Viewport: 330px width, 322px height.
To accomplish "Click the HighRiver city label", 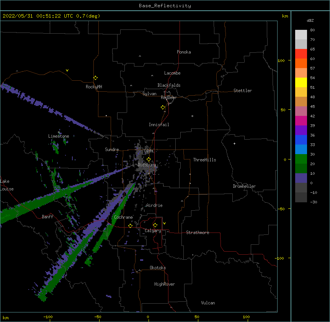I will (165, 284).
